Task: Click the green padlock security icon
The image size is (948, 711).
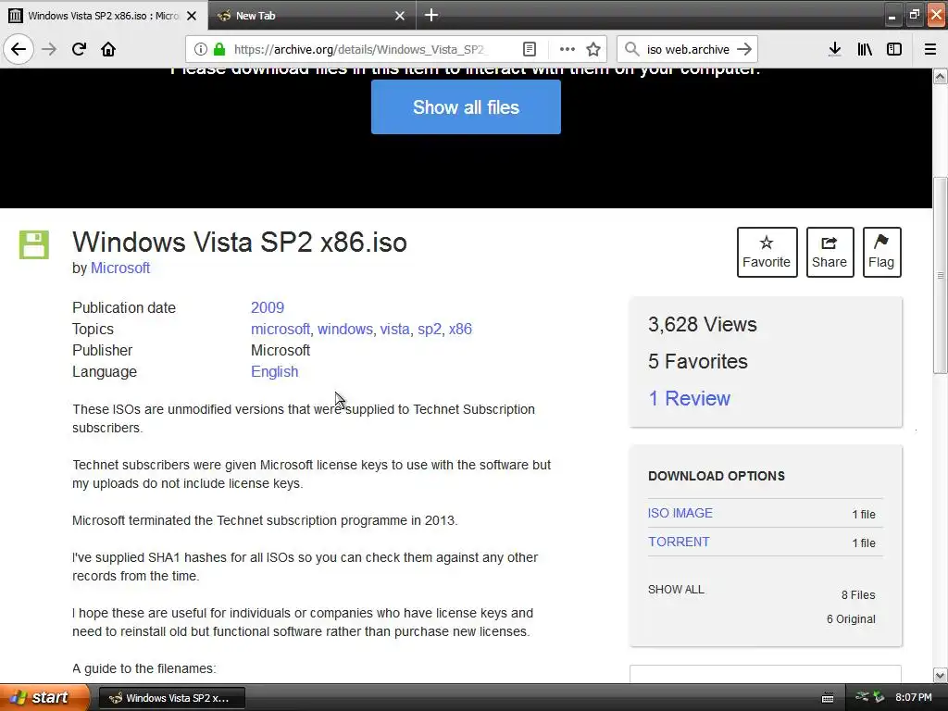Action: click(x=219, y=49)
